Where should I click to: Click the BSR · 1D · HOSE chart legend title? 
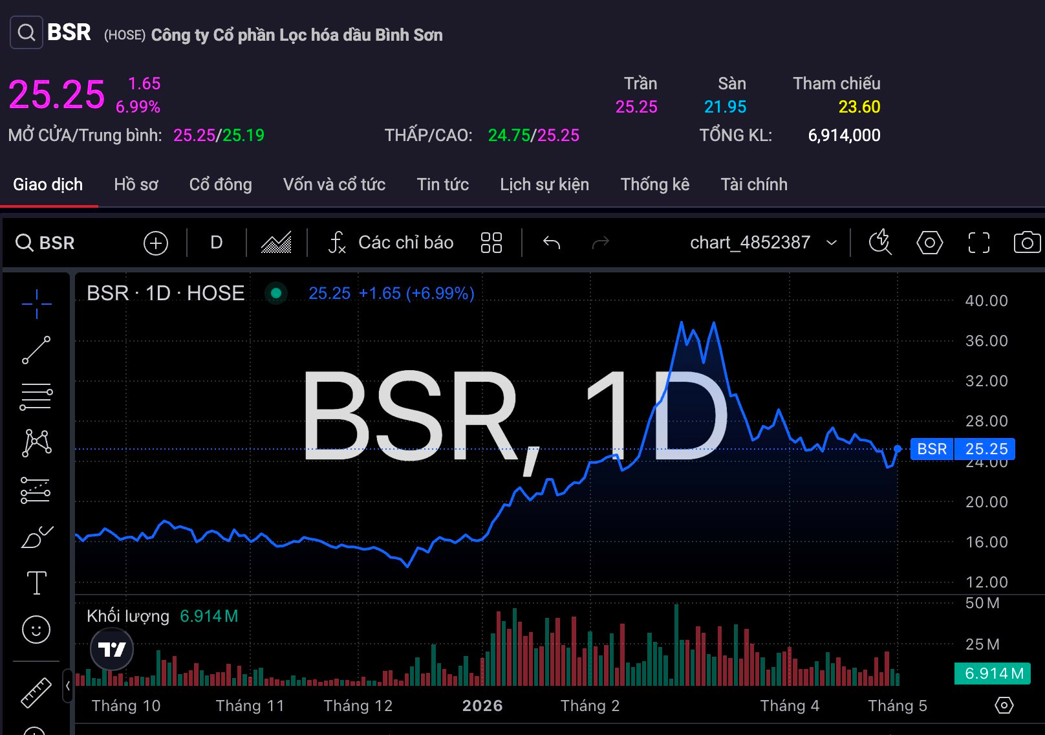pyautogui.click(x=166, y=293)
